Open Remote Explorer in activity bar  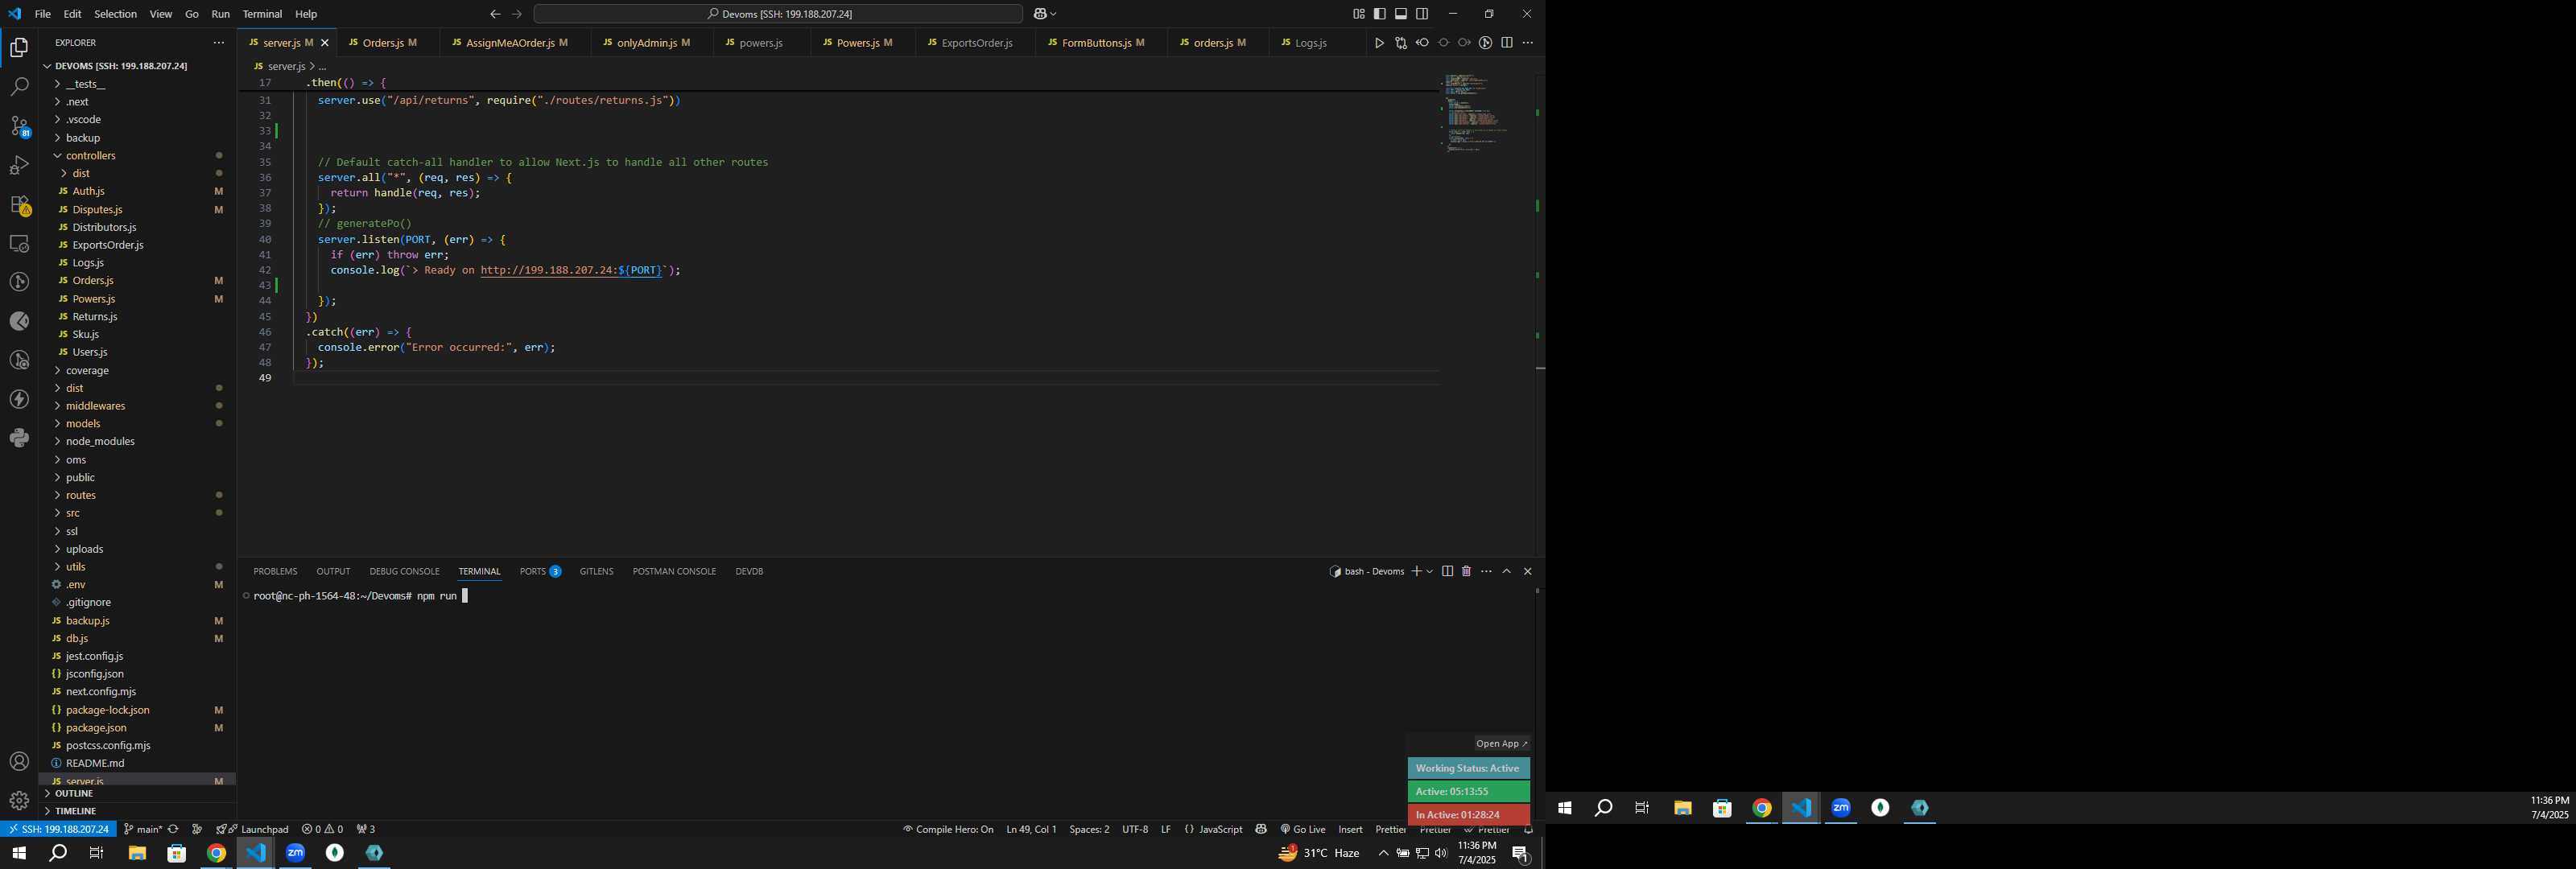(x=19, y=244)
